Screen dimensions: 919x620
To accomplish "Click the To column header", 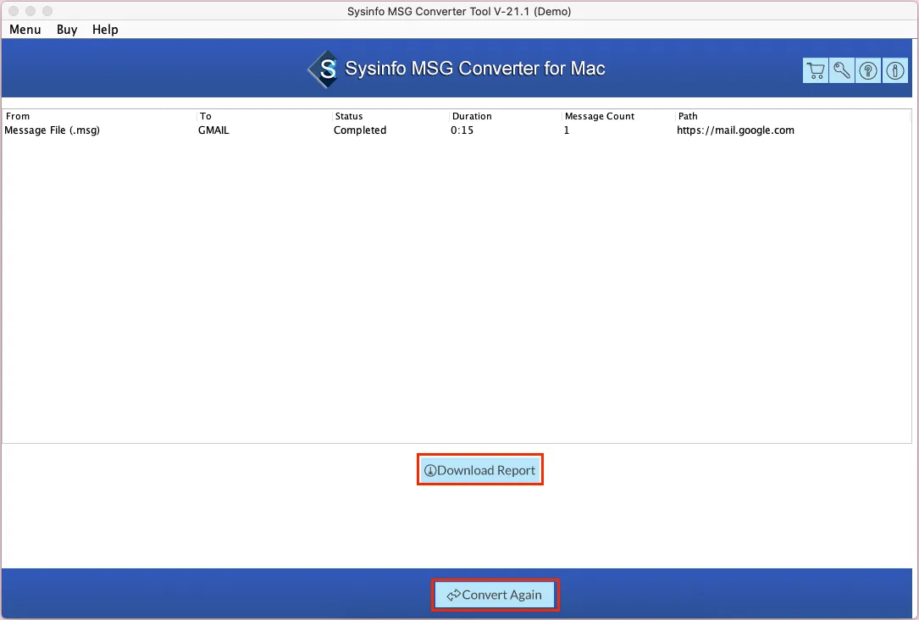I will point(206,116).
